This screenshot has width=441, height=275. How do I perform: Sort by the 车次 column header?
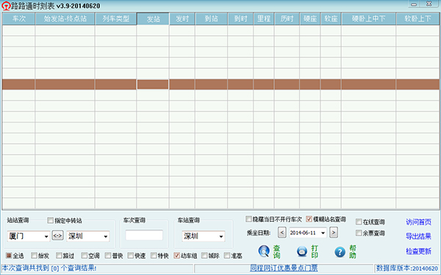point(19,19)
